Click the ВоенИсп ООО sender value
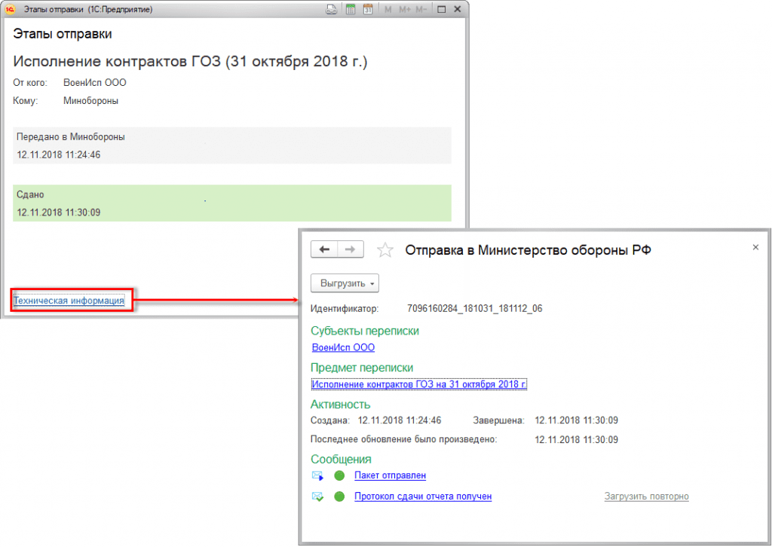This screenshot has height=547, width=772. [x=94, y=83]
